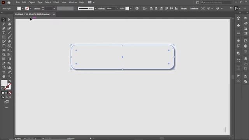This screenshot has width=249, height=140.
Task: Open the Type menu
Action: [40, 2]
